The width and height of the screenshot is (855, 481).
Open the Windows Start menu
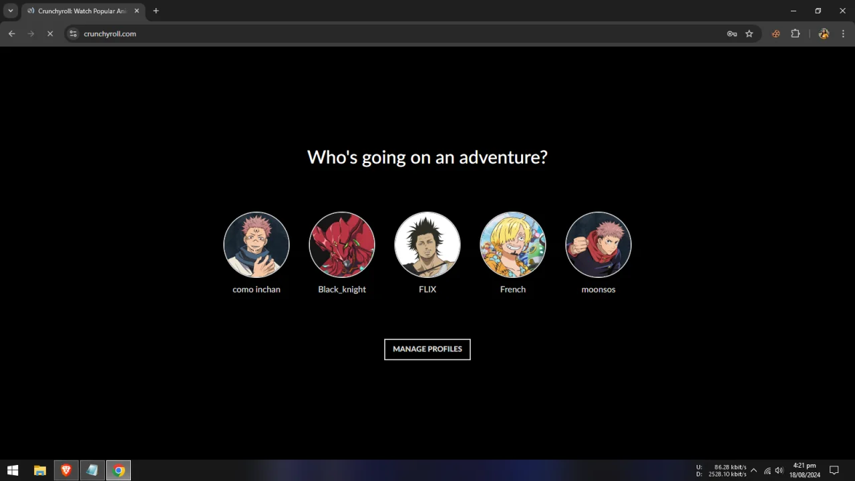coord(13,470)
